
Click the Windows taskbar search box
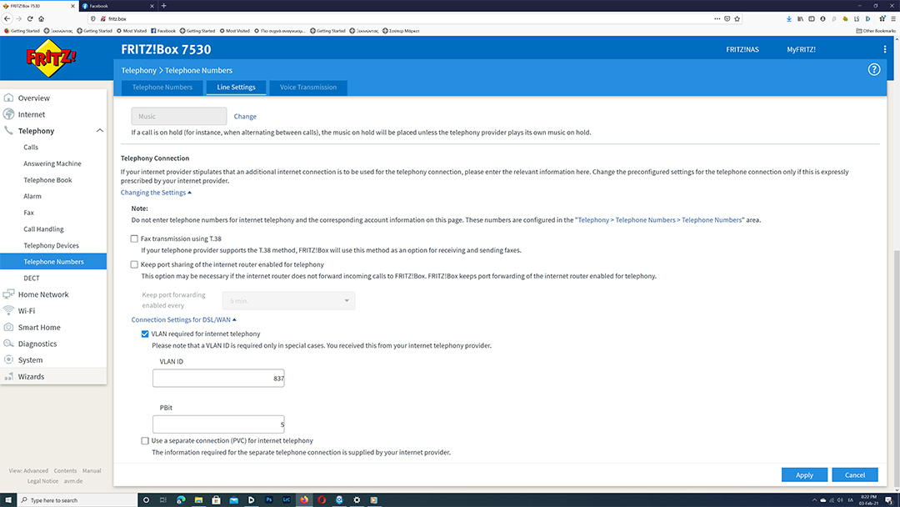point(77,499)
